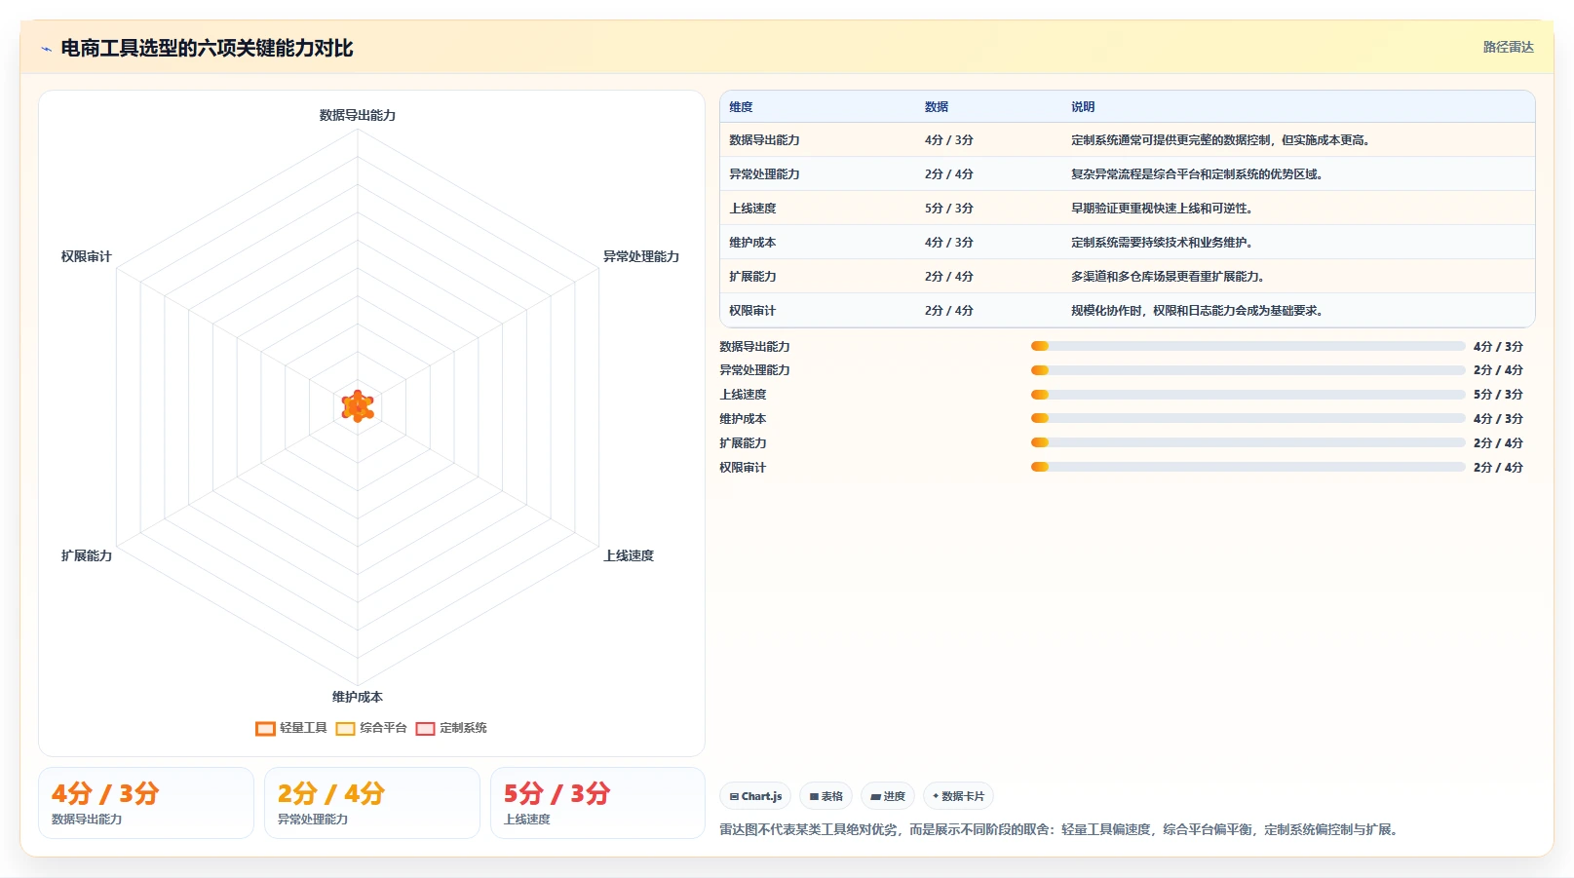Click the 数据导出能力 progress bar
The height and width of the screenshot is (878, 1574).
coord(1248,346)
